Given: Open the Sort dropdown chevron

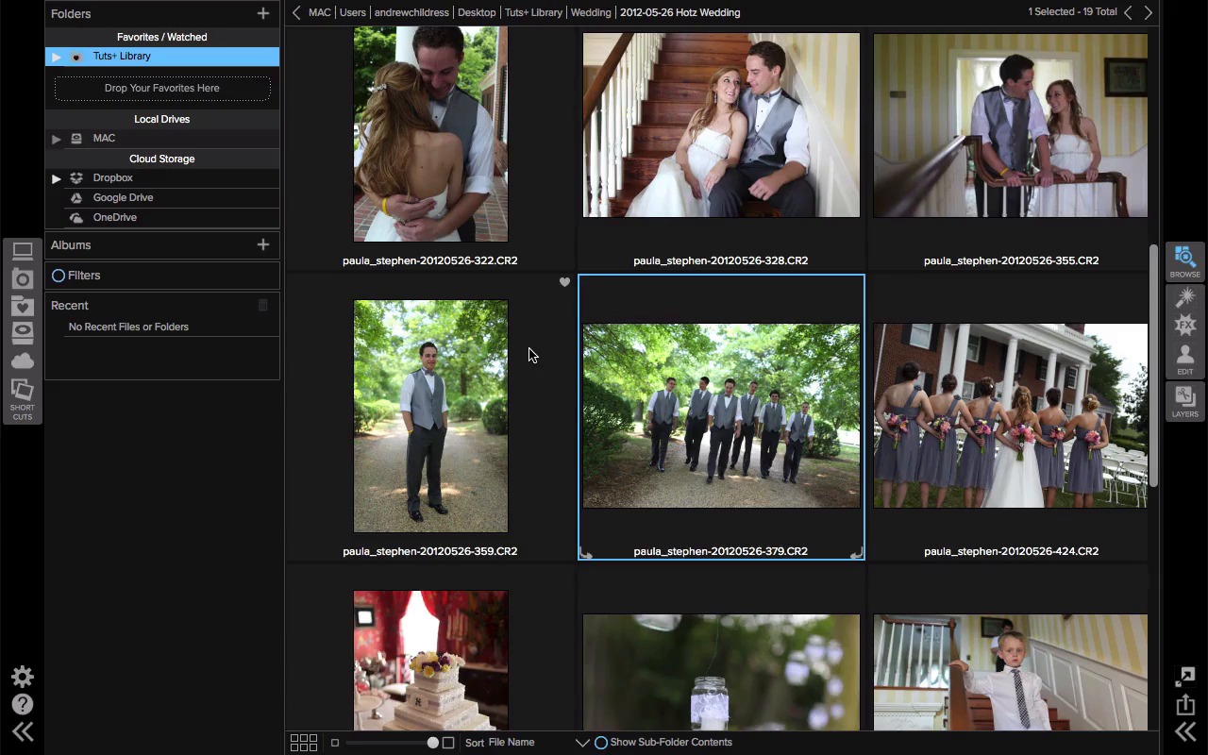Looking at the screenshot, I should 582,743.
